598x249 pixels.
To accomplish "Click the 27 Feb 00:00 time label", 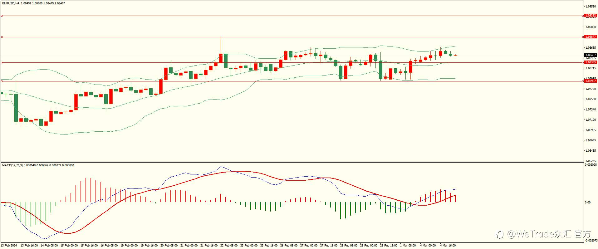I will coord(309,246).
